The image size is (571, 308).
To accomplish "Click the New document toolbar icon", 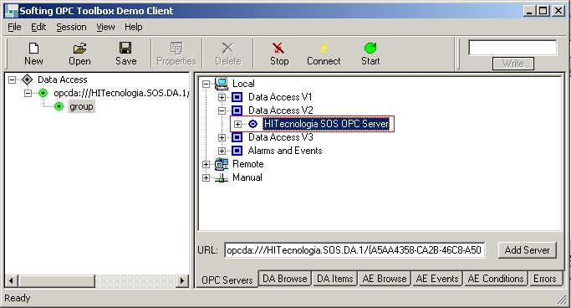I will 33,48.
